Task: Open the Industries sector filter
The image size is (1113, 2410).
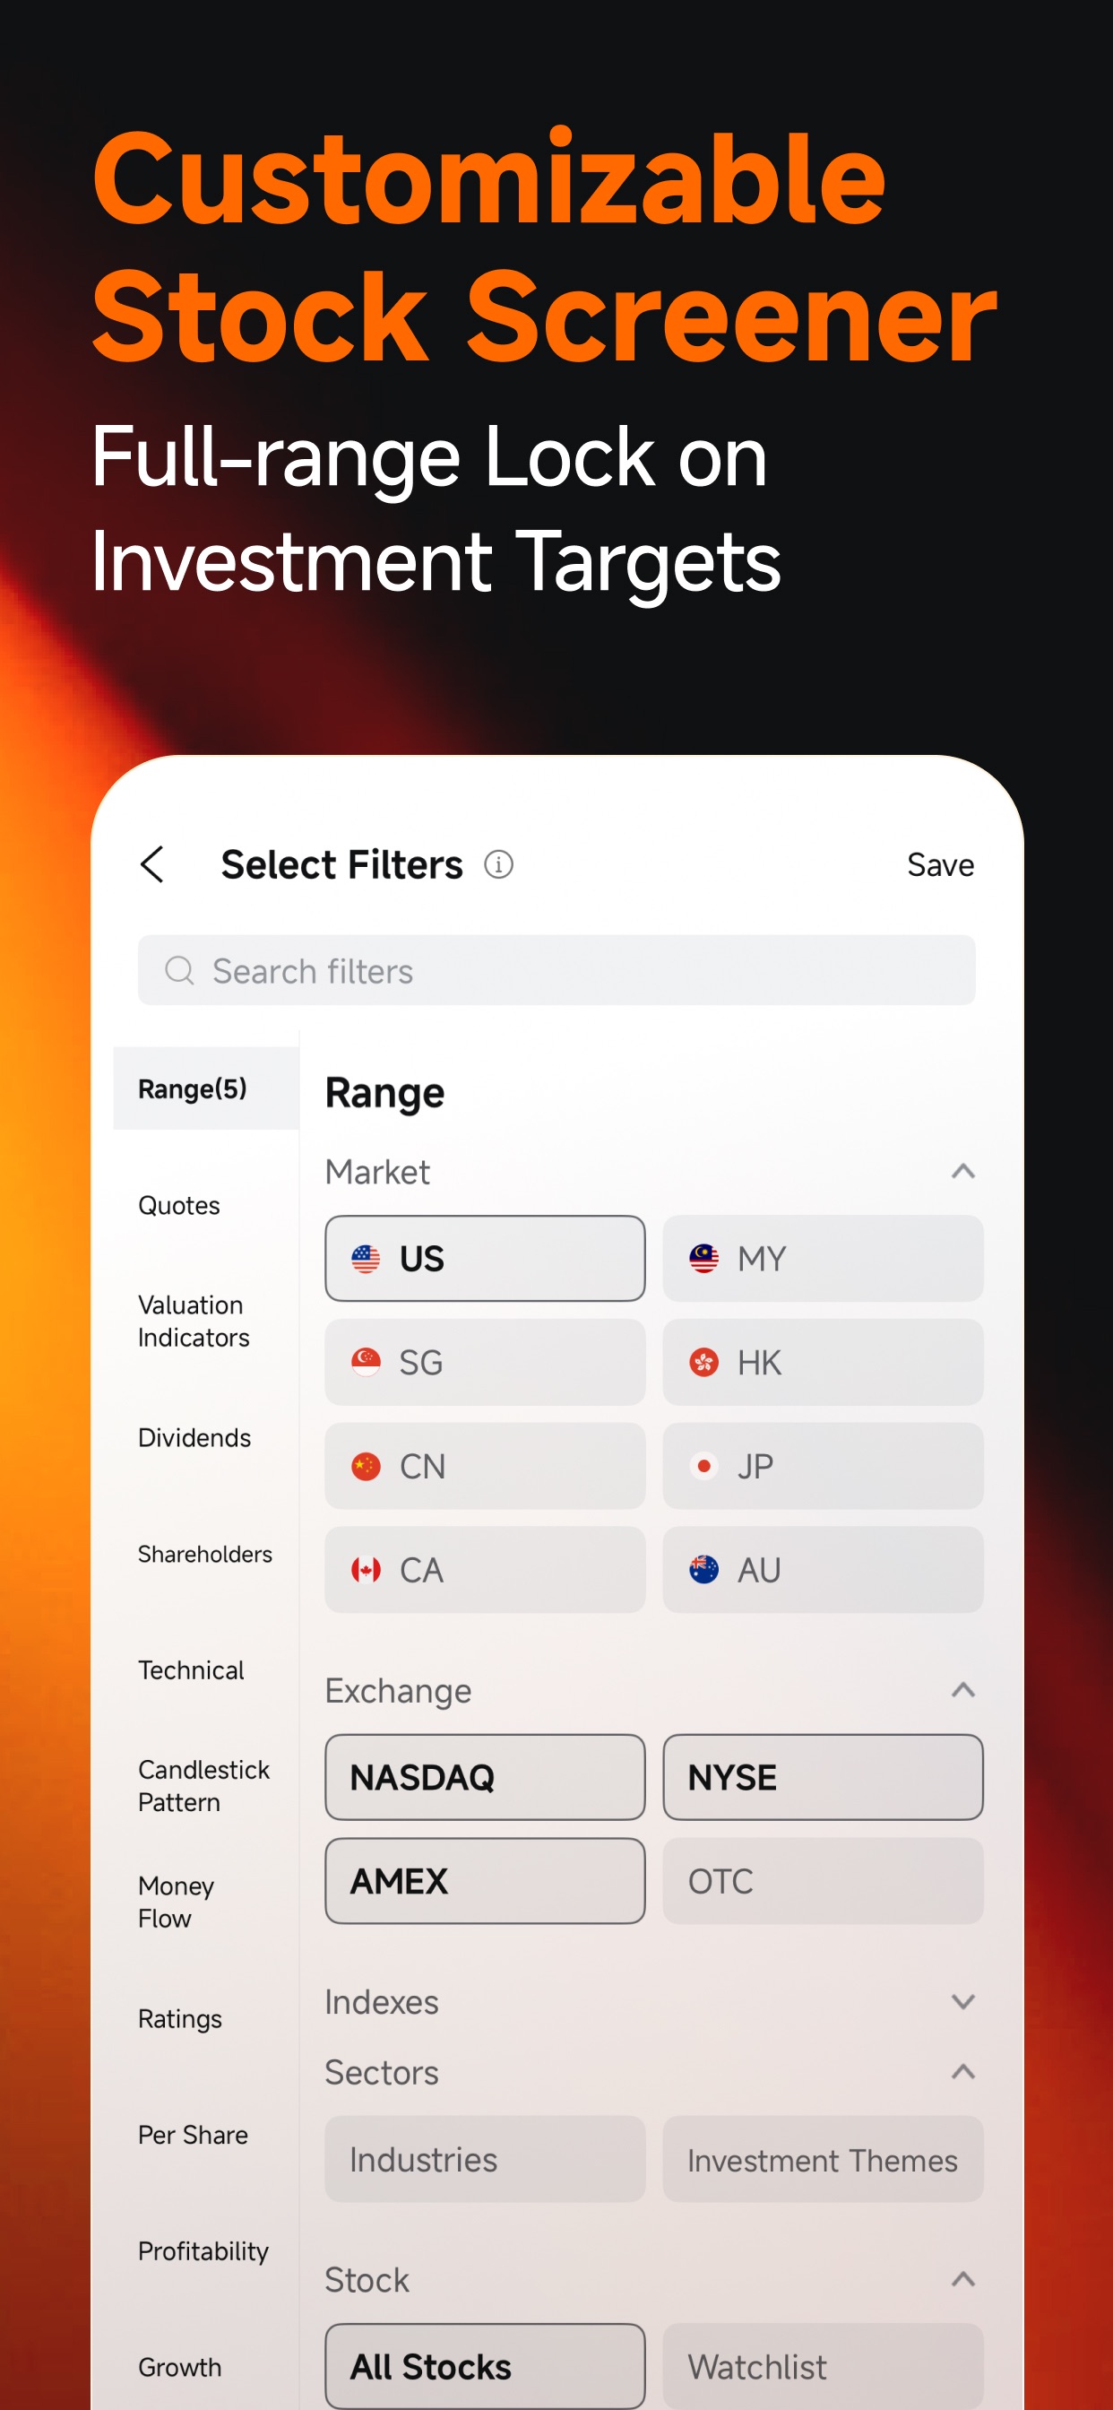Action: [x=485, y=2159]
